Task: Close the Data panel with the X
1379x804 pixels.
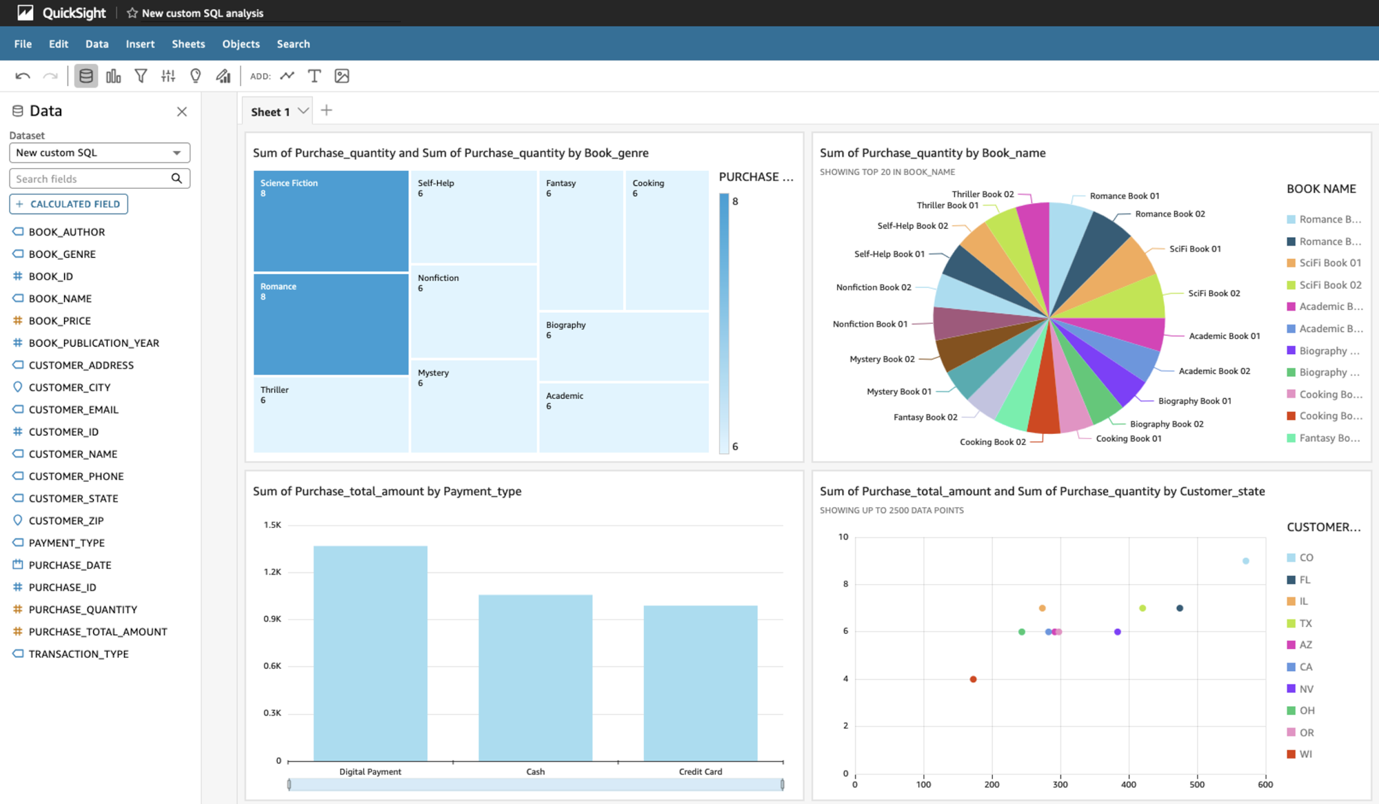Action: point(182,111)
